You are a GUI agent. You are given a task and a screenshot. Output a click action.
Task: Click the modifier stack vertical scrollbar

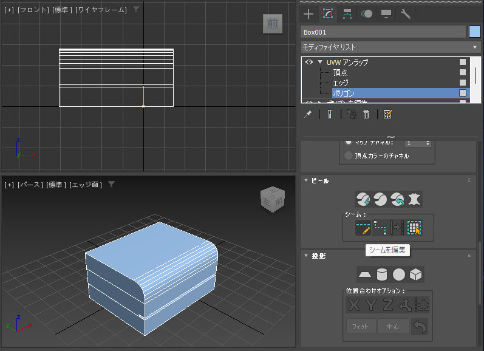click(475, 76)
